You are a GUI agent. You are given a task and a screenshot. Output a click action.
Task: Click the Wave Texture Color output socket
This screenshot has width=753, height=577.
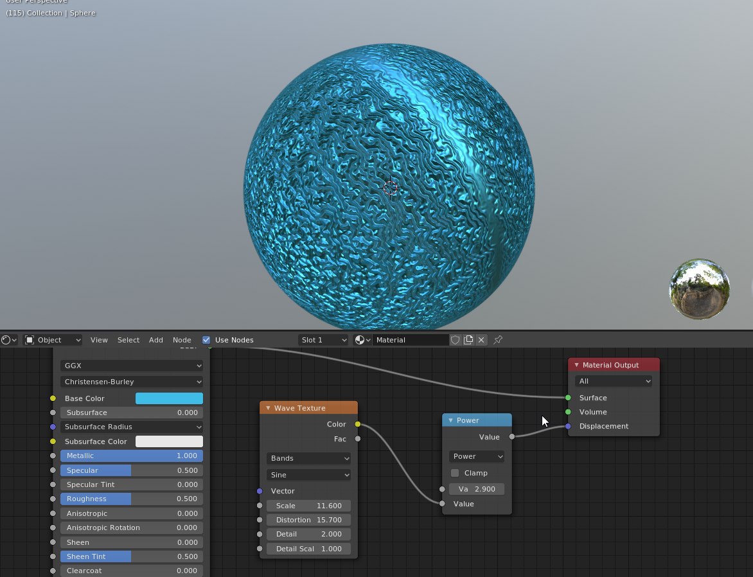click(358, 424)
